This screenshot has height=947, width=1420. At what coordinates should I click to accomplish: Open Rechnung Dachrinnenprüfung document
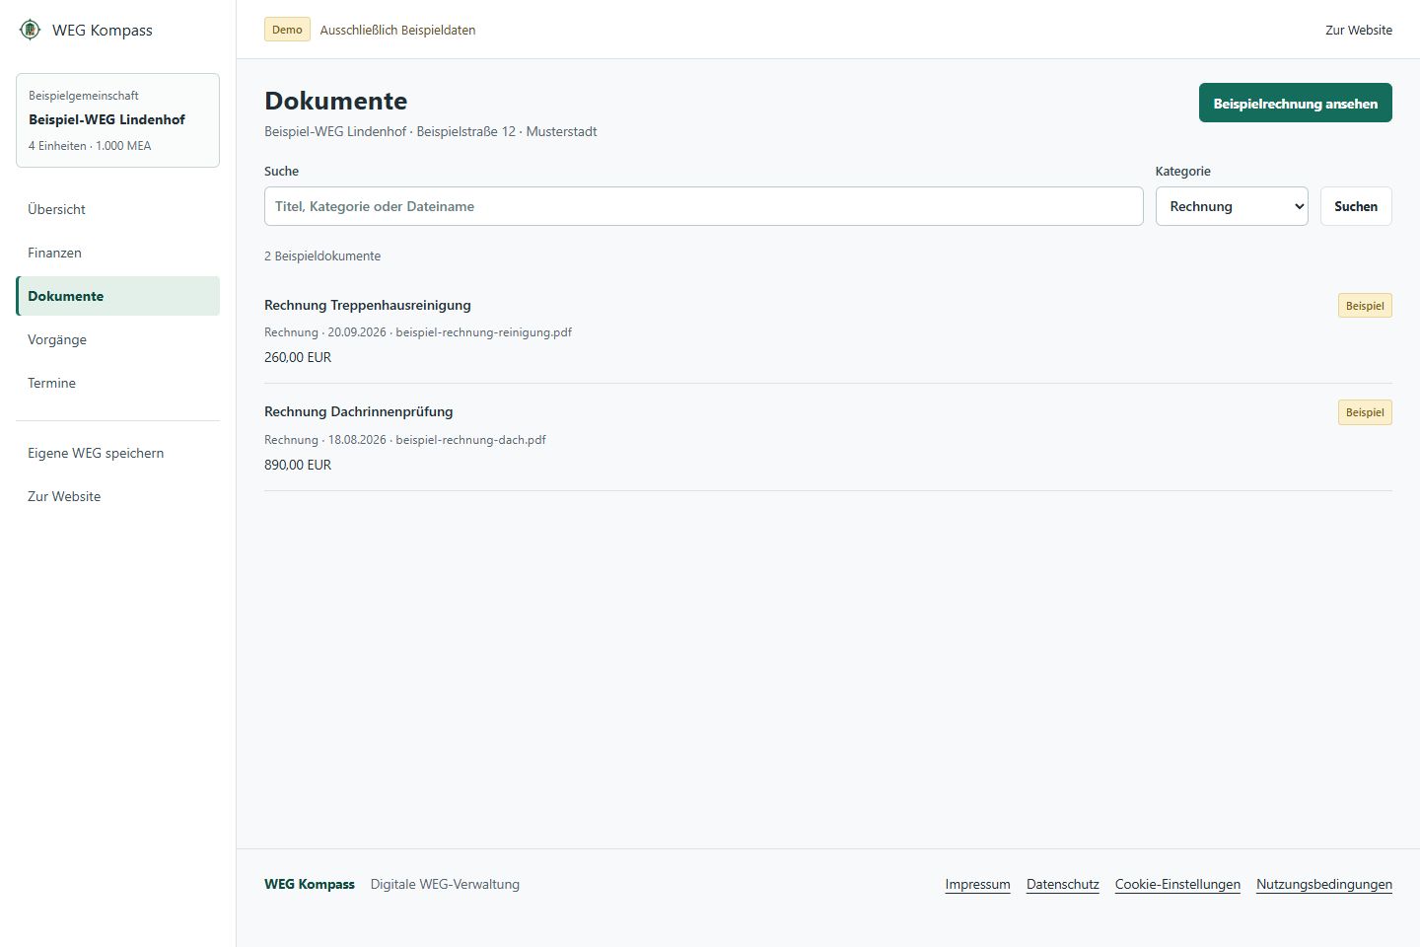tap(359, 411)
